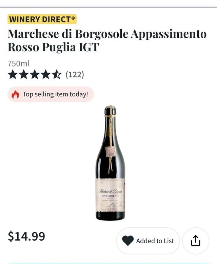The width and height of the screenshot is (217, 264).
Task: Click the fourth rating star
Action: (45, 74)
